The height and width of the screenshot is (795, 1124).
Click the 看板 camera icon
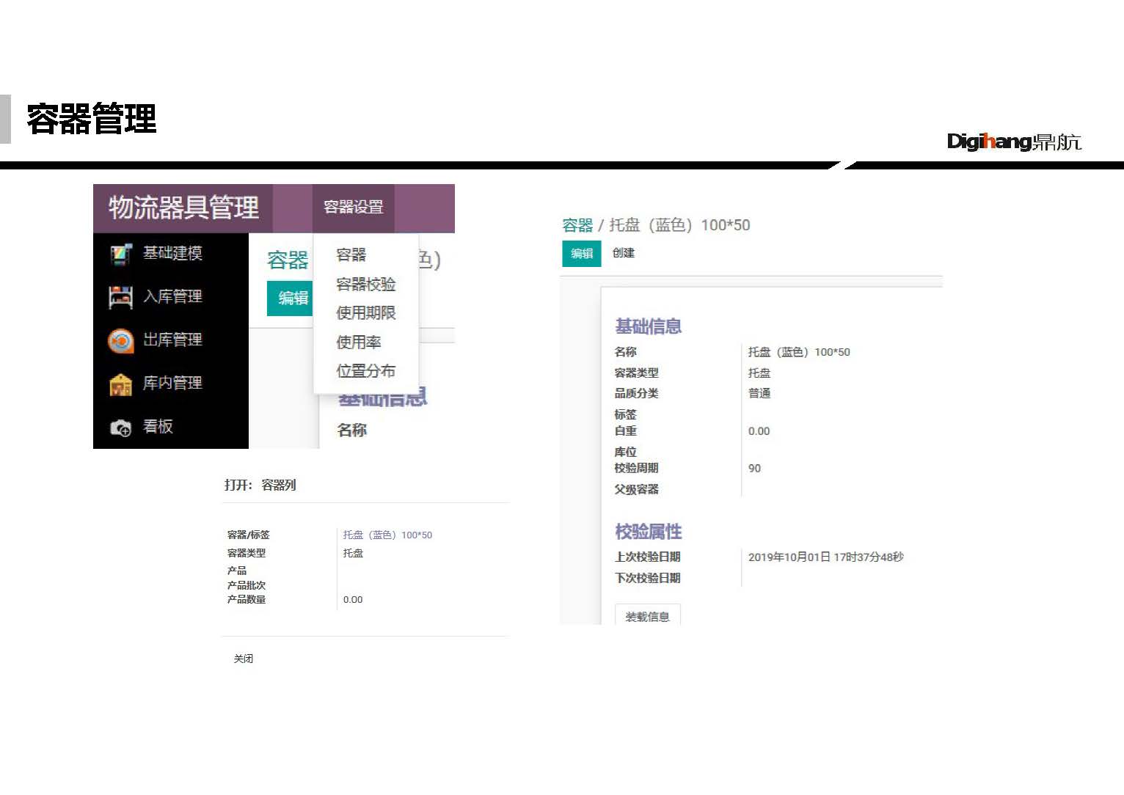tap(121, 428)
